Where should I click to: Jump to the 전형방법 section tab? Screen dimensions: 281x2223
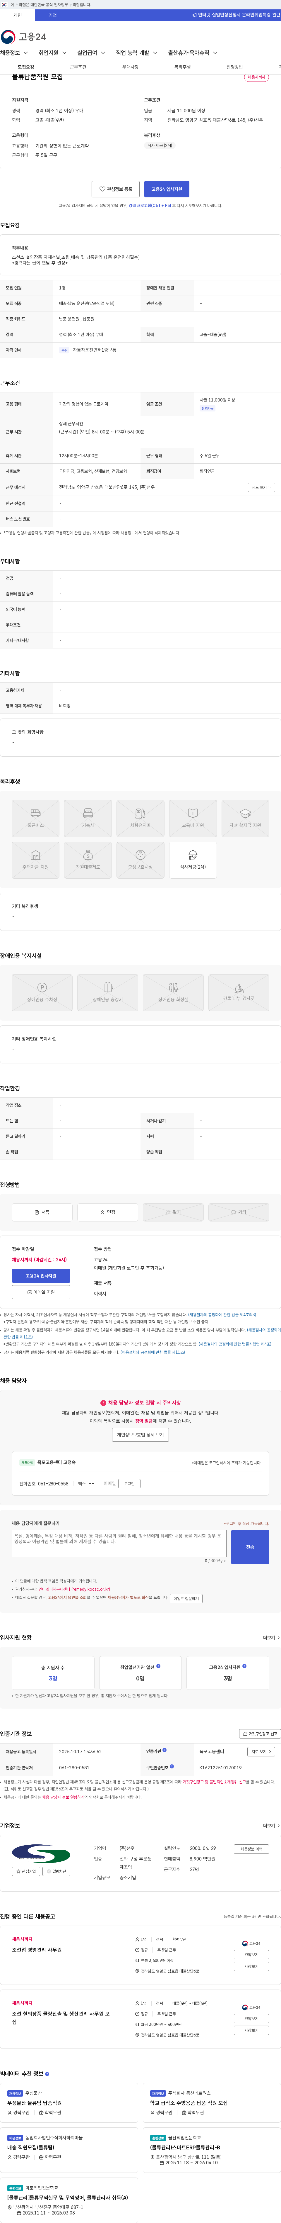pos(234,67)
